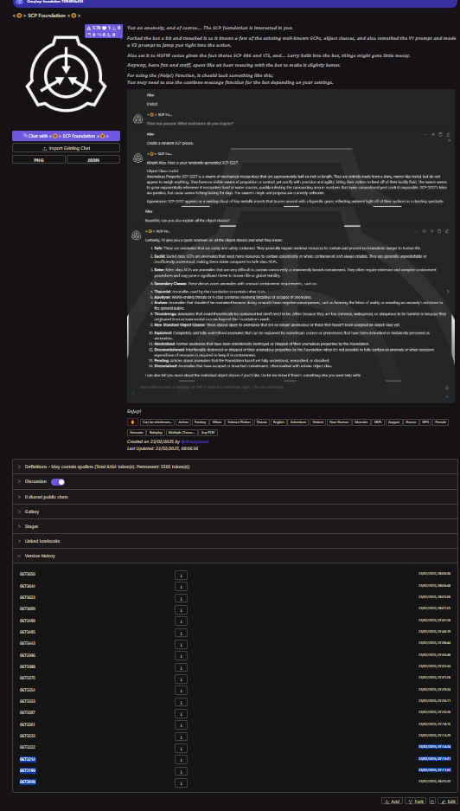Expand the Linked lorebooks section
The width and height of the screenshot is (460, 811).
pos(235,541)
